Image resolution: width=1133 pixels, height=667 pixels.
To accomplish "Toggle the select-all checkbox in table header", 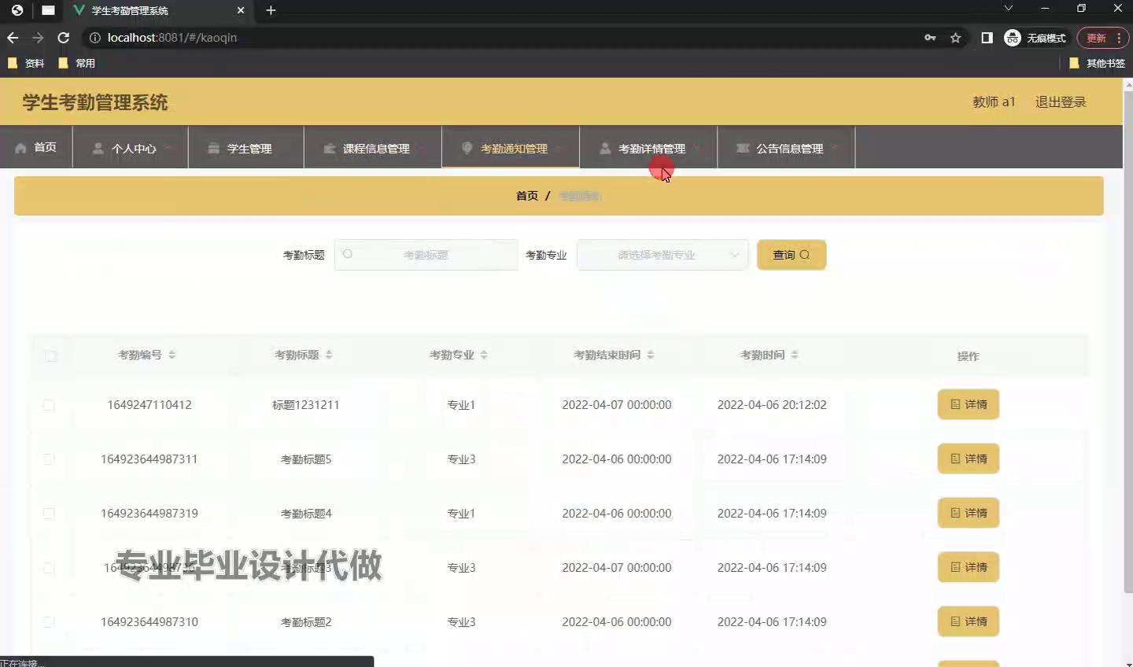I will click(x=51, y=356).
